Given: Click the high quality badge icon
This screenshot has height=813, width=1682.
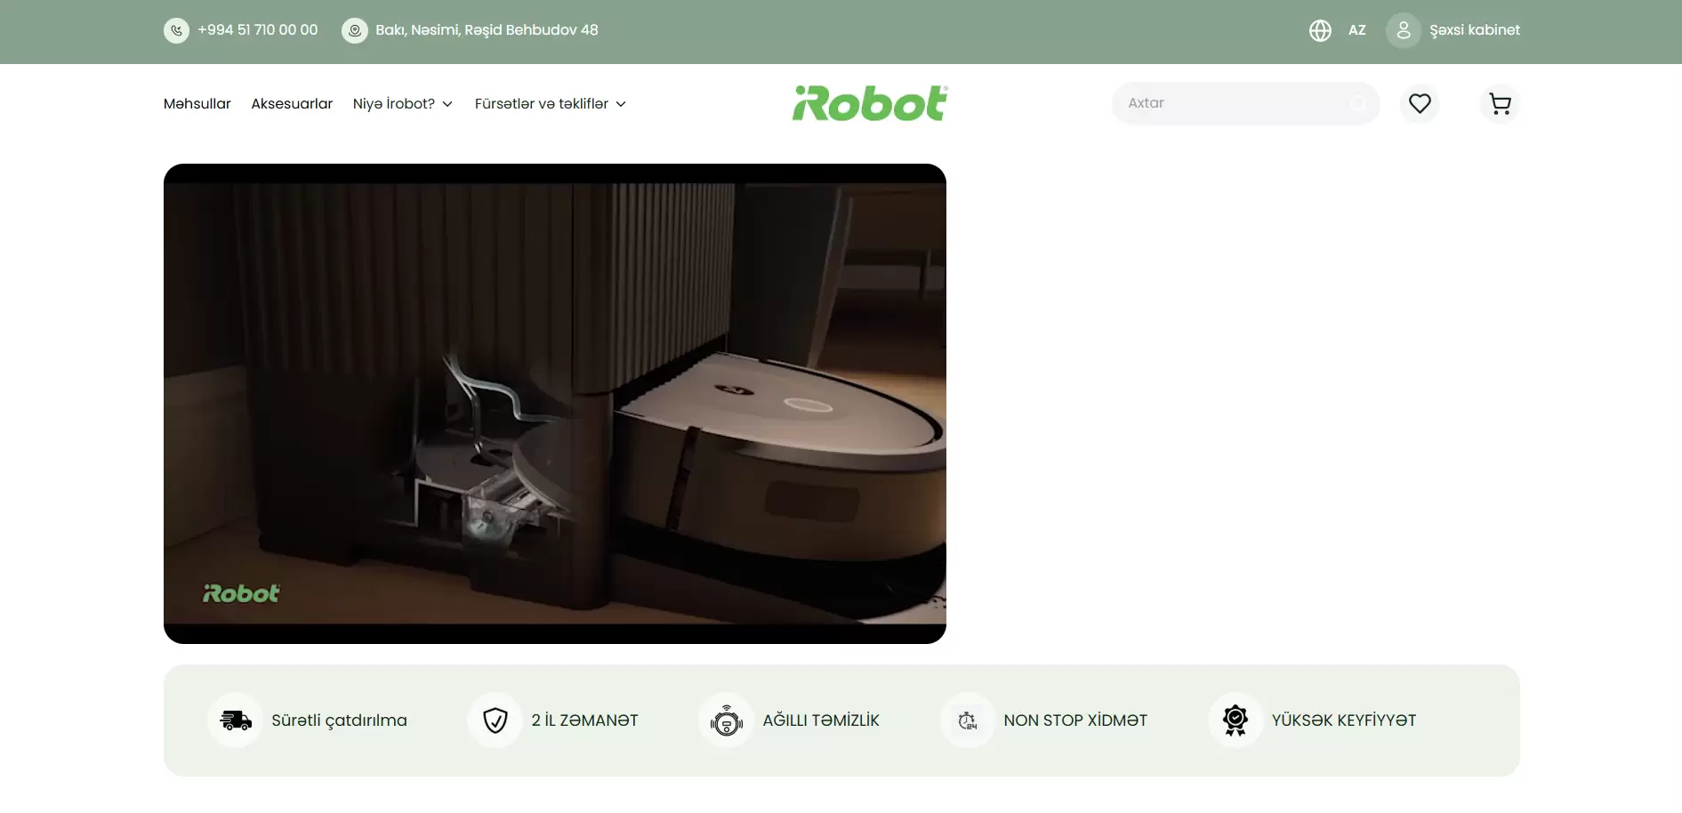Looking at the screenshot, I should pyautogui.click(x=1235, y=720).
